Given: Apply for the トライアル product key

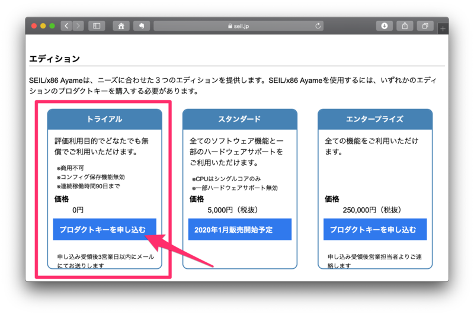Looking at the screenshot, I should (x=105, y=230).
